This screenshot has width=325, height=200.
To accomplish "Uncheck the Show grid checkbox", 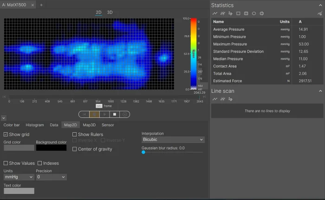I will pos(6,135).
